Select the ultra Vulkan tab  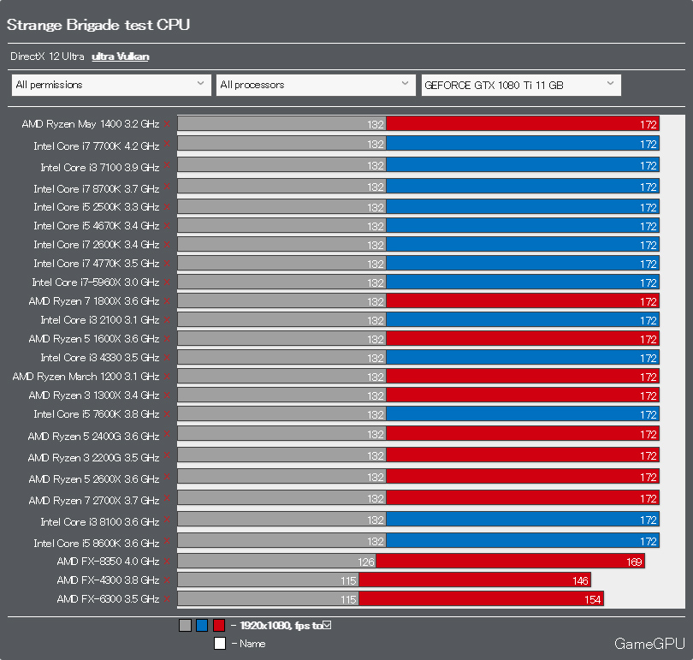121,56
